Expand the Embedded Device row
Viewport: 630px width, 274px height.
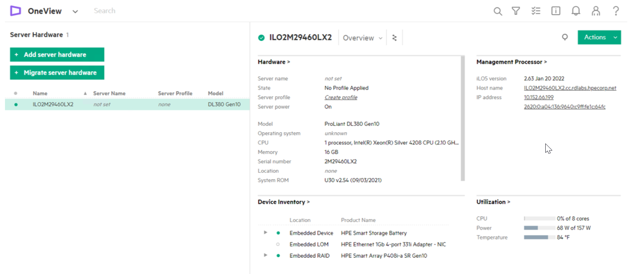(266, 232)
